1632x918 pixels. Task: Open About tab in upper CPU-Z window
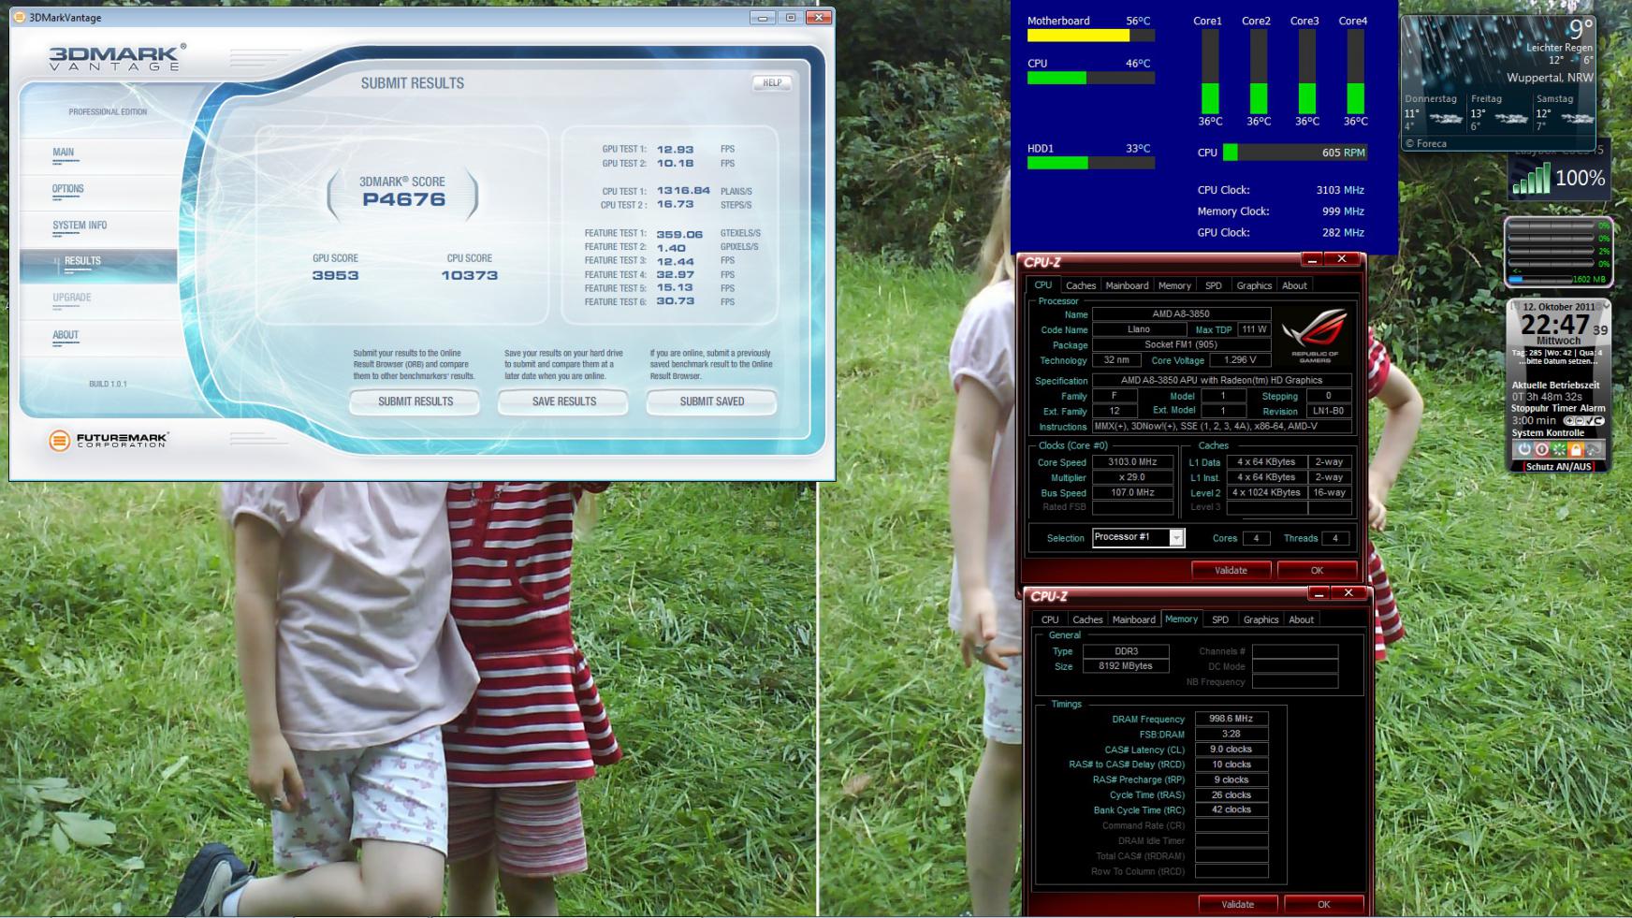[1295, 285]
